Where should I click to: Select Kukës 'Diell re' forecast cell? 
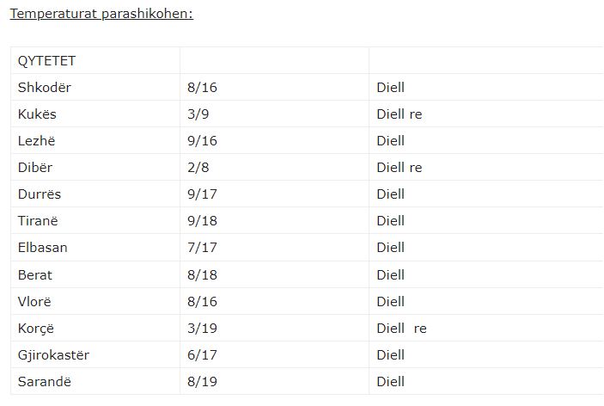[400, 114]
